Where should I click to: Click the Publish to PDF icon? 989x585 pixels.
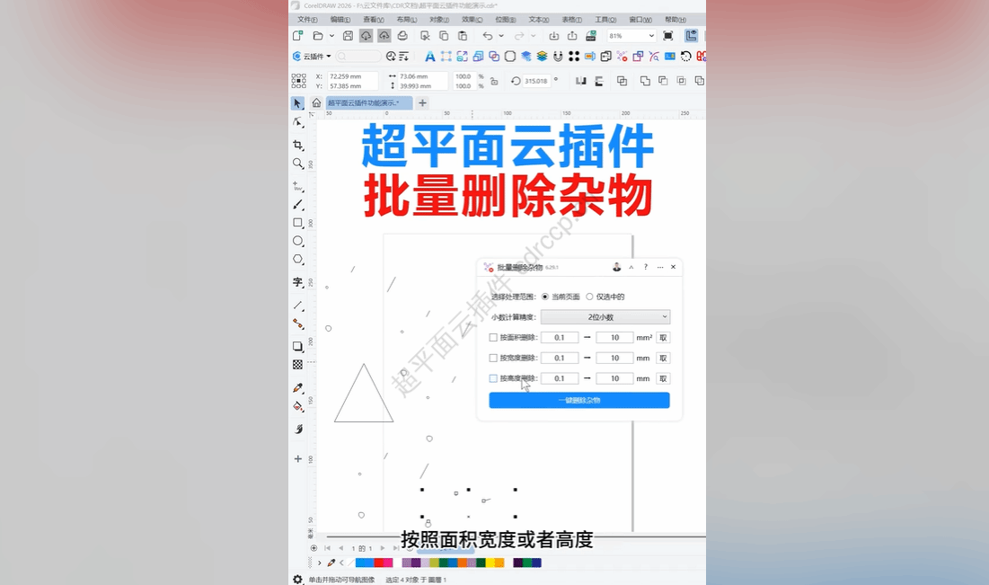[591, 36]
